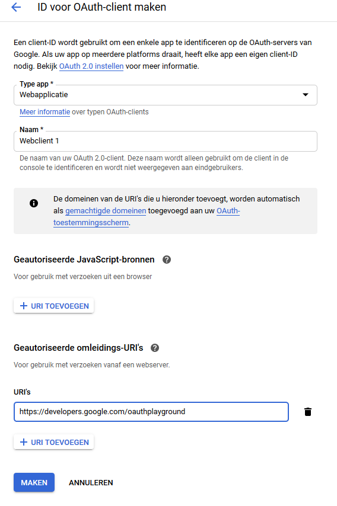Click the page title ID voor OAuth-client maken
Viewport: 337px width, 506px height.
(x=102, y=7)
